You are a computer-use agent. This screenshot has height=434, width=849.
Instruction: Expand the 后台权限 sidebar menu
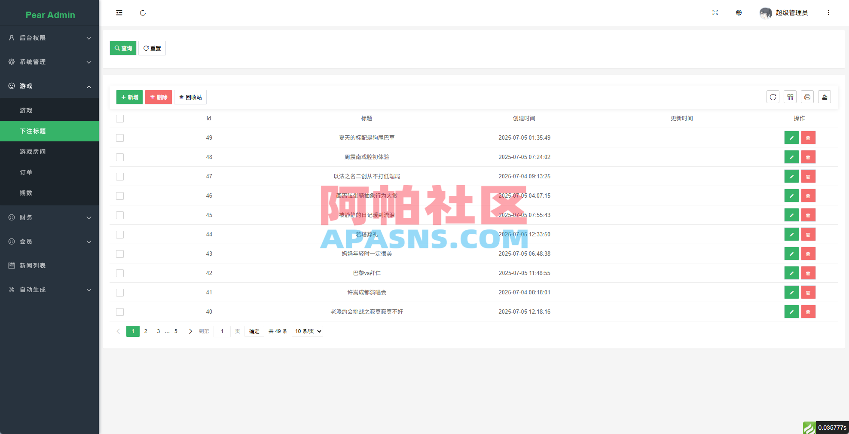(49, 38)
